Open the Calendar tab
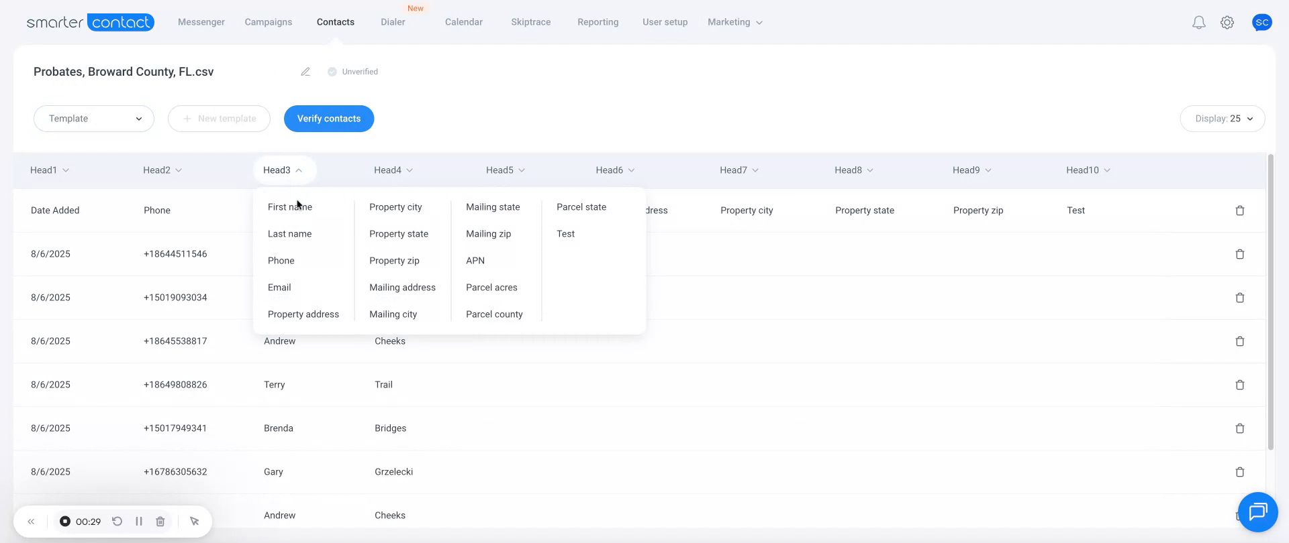Image resolution: width=1289 pixels, height=543 pixels. click(x=464, y=22)
